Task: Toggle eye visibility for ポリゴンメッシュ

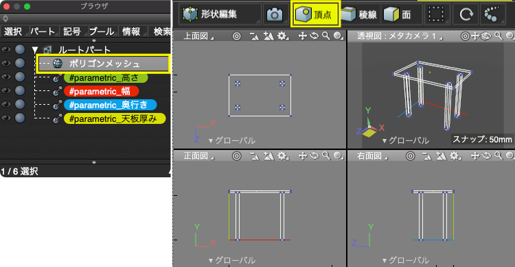Action: click(x=6, y=63)
